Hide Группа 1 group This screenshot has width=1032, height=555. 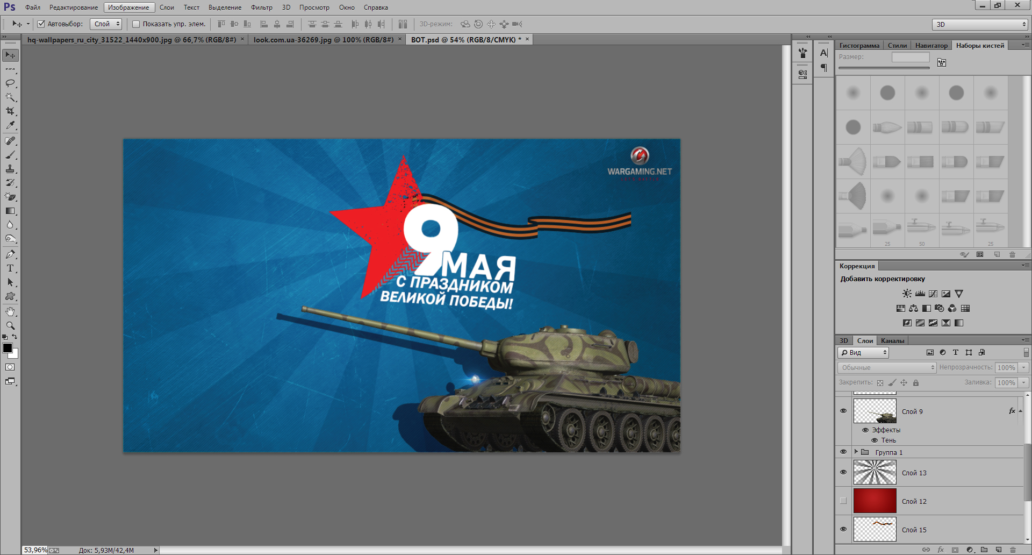[x=843, y=452]
